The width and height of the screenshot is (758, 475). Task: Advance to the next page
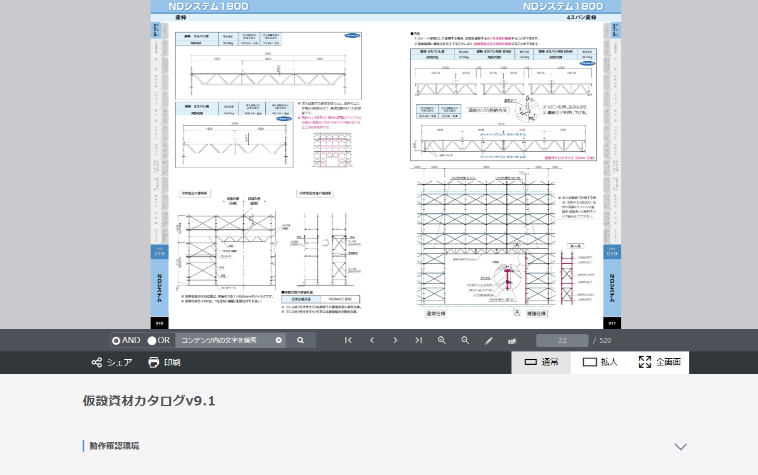click(395, 341)
